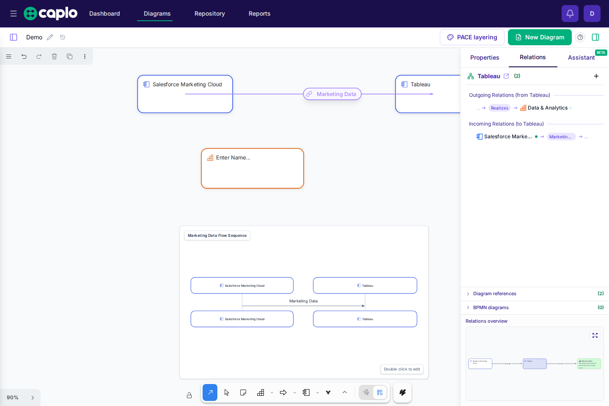Open the notifications bell
This screenshot has height=406, width=609.
[x=570, y=14]
